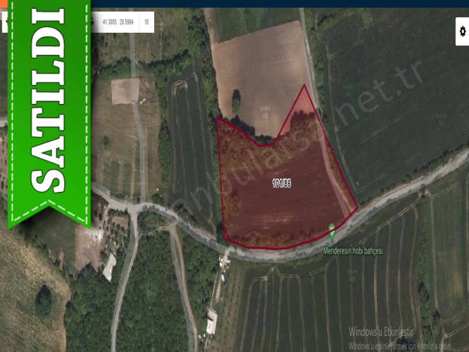Click the partially hidden icon left of coordinates
The image size is (469, 352).
click(x=92, y=22)
